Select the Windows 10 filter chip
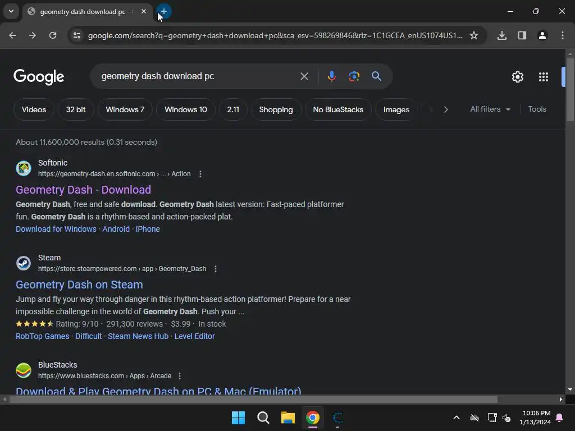Image resolution: width=575 pixels, height=431 pixels. click(x=185, y=109)
